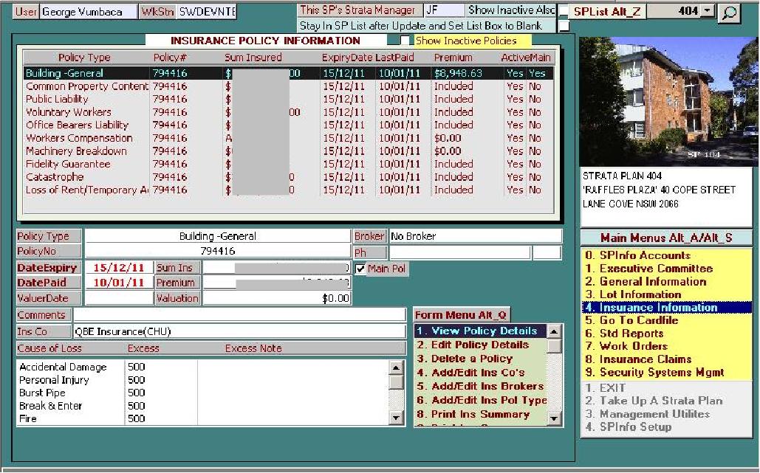Go to Executive Committee menu entry
The width and height of the screenshot is (760, 473).
click(x=652, y=269)
